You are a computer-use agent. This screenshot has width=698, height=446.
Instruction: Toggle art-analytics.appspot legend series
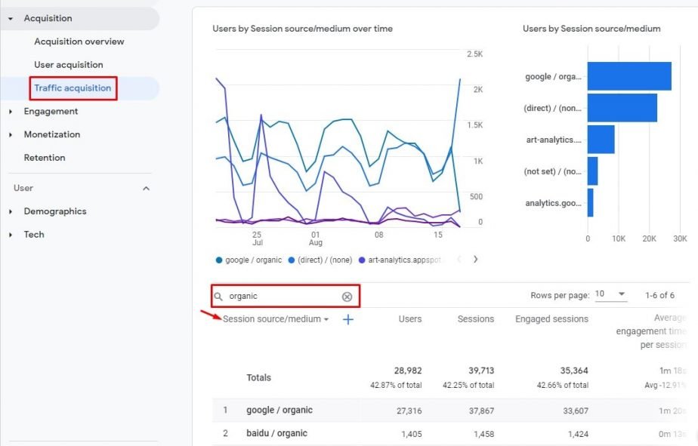(400, 260)
